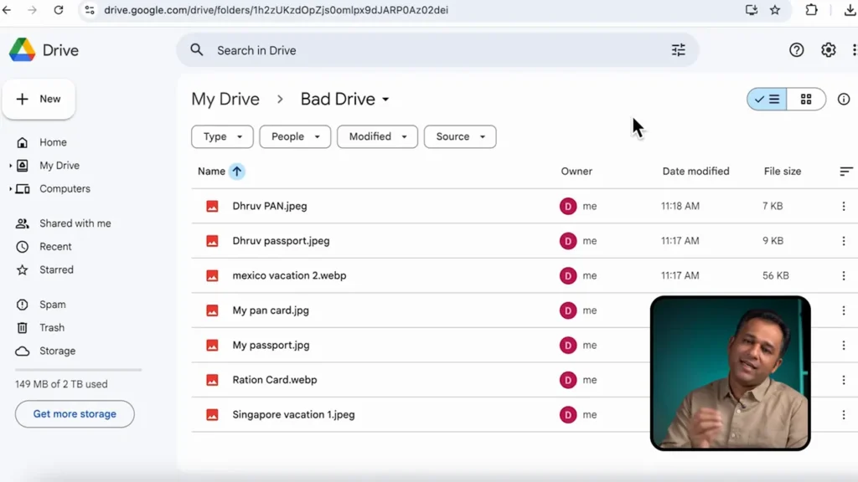Expand the Modified filter options
Screen dimensions: 858x482
click(x=377, y=136)
